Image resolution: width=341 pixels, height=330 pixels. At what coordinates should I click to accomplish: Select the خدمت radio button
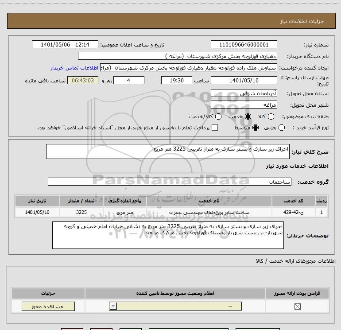point(248,116)
